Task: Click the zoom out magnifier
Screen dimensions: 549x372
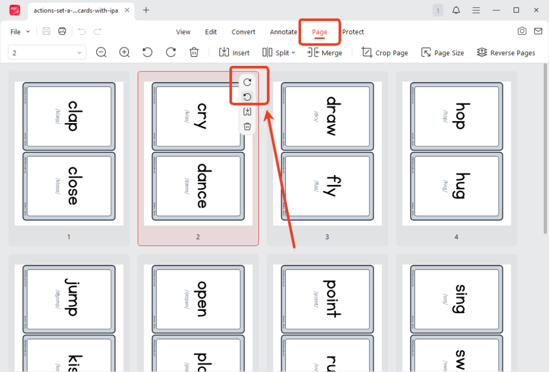Action: tap(101, 53)
